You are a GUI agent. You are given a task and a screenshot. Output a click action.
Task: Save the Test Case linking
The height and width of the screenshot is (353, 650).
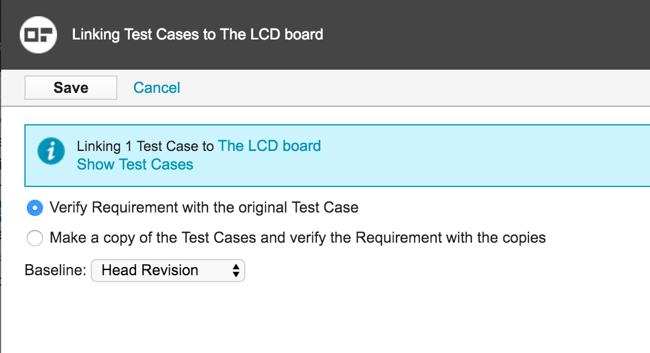click(70, 87)
